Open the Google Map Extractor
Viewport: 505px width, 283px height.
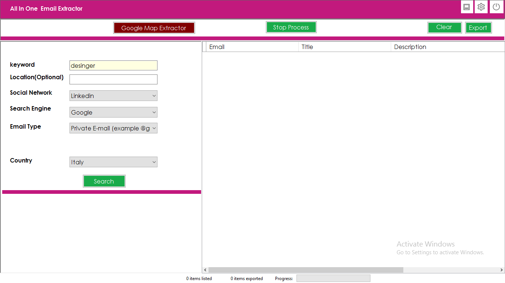(x=154, y=28)
